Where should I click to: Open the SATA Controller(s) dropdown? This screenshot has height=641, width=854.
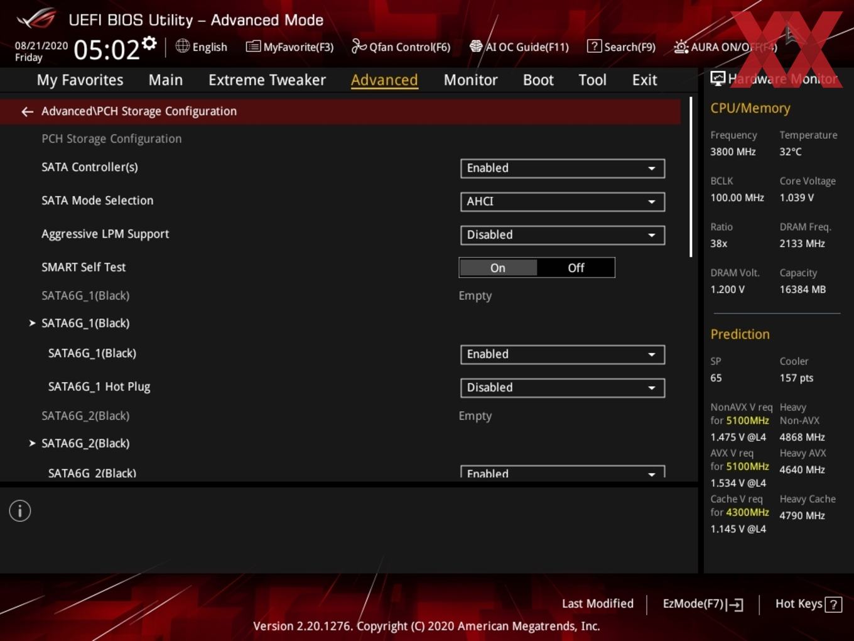563,168
